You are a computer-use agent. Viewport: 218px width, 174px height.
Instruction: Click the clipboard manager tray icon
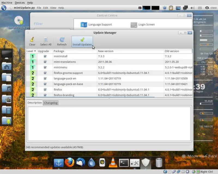pyautogui.click(x=171, y=8)
